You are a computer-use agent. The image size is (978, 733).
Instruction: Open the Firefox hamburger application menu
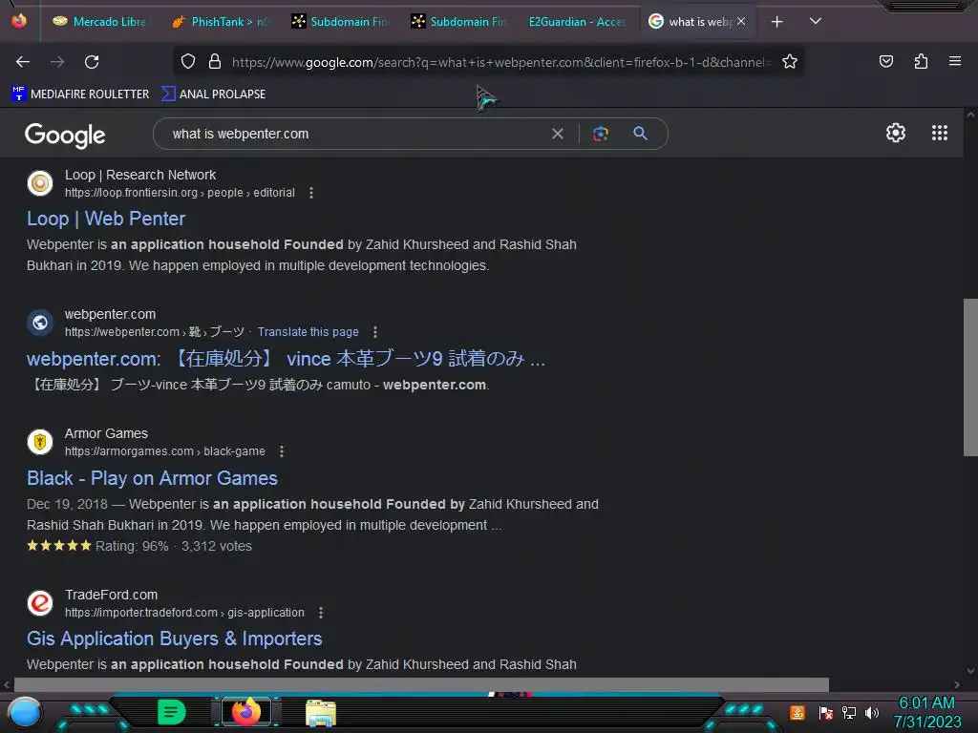[955, 61]
